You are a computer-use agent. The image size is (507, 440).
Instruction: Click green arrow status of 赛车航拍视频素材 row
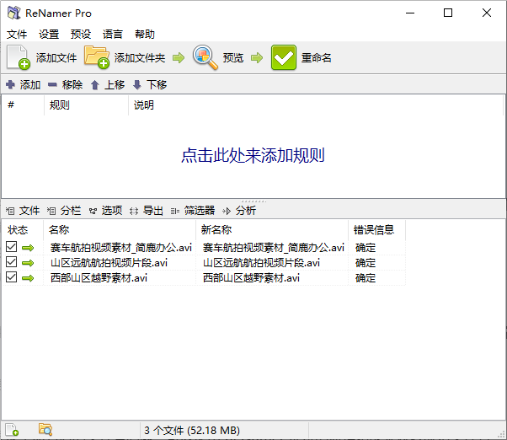tap(28, 248)
